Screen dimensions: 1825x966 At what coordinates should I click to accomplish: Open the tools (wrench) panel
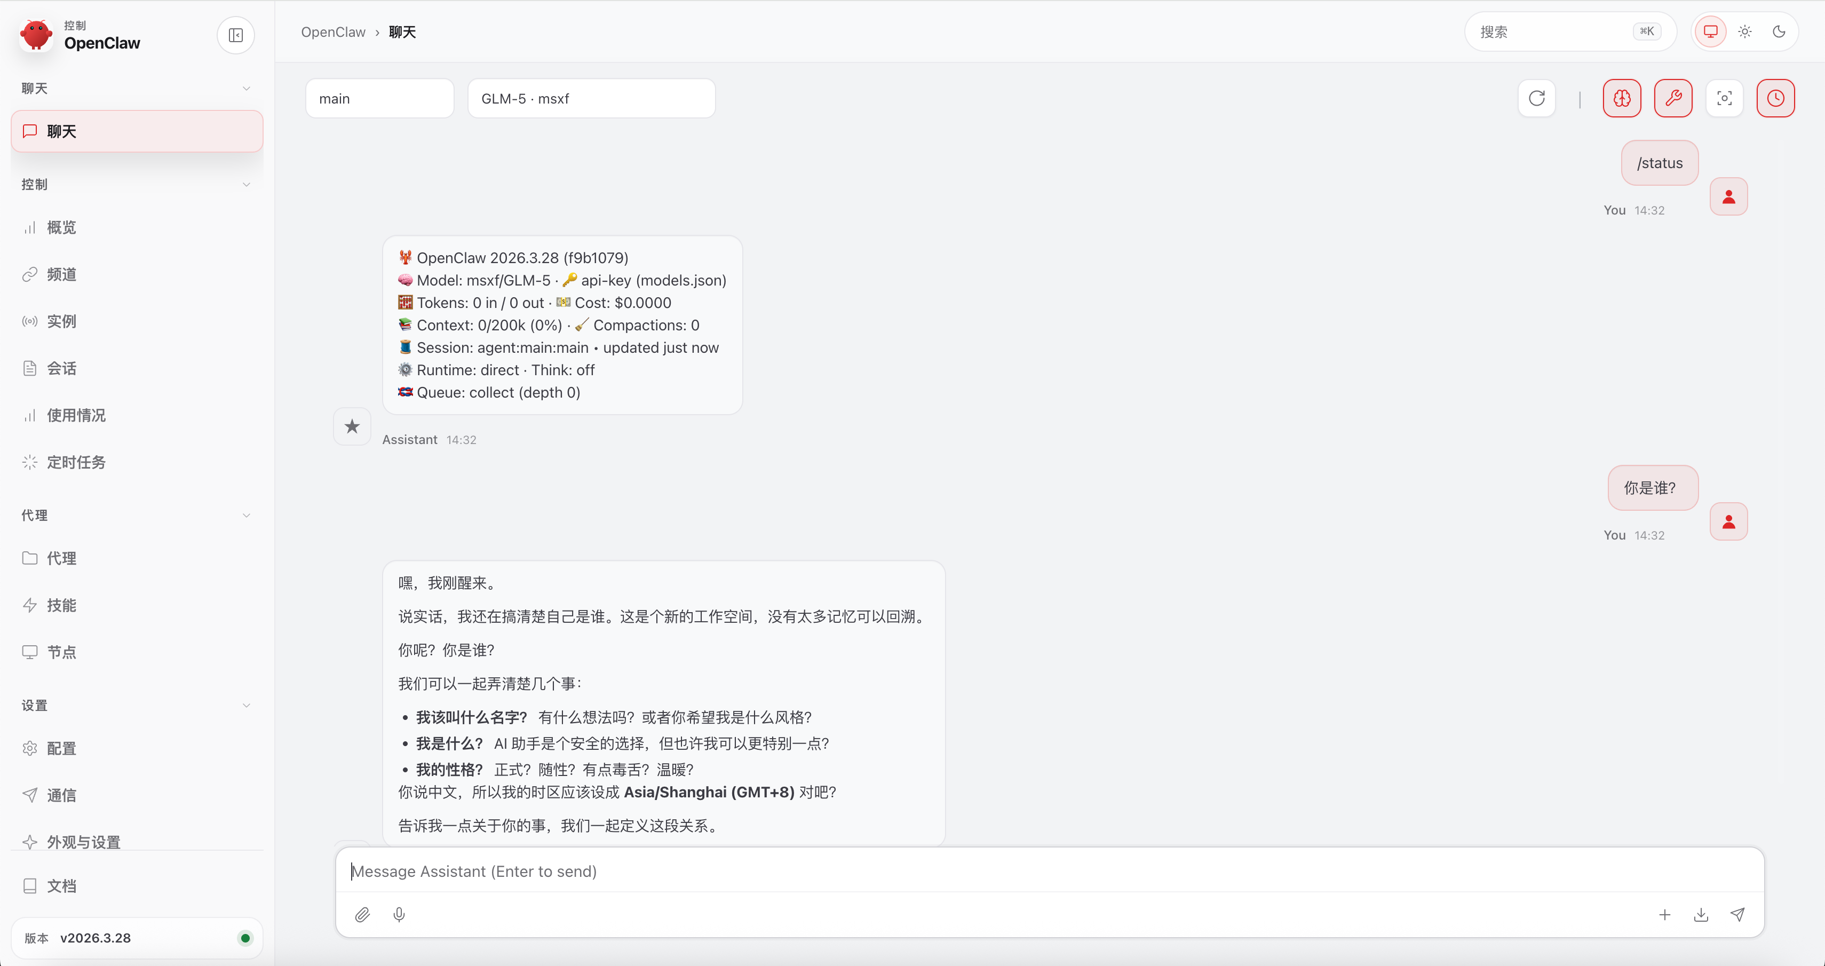[x=1673, y=98]
